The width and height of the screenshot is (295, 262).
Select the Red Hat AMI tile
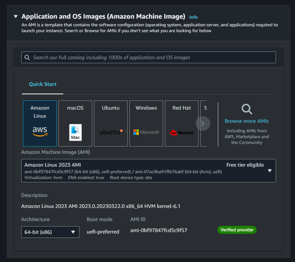click(x=182, y=124)
